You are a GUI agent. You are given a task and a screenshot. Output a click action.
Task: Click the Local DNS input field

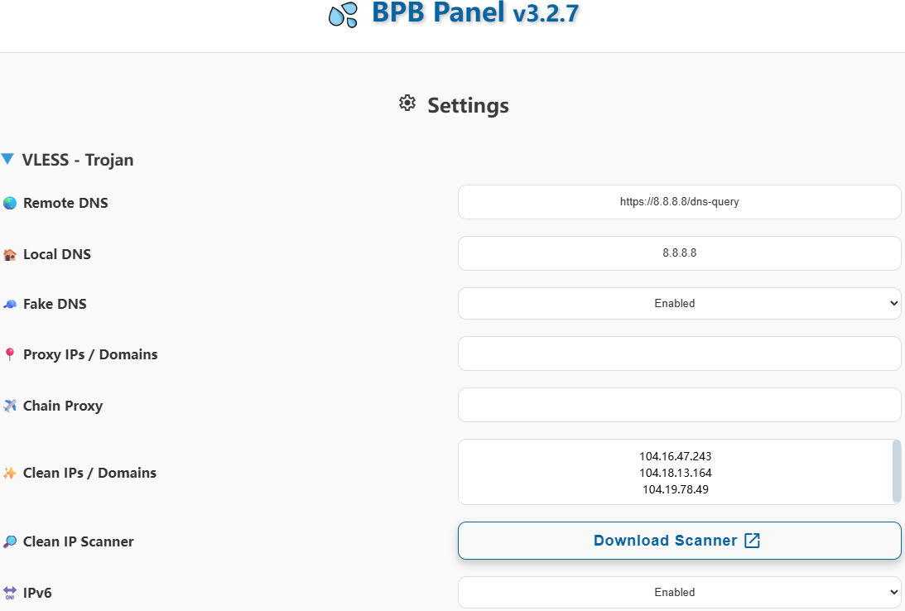(679, 253)
